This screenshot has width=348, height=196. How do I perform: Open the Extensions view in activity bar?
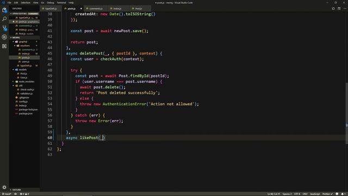[4, 46]
